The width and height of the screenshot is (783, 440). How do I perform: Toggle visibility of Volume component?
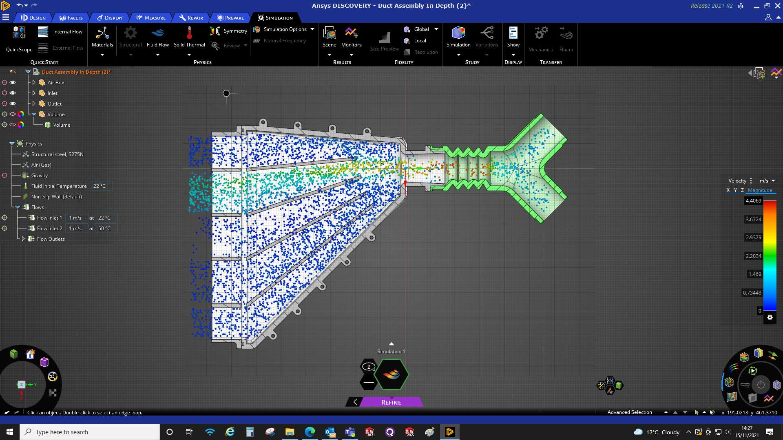[13, 114]
